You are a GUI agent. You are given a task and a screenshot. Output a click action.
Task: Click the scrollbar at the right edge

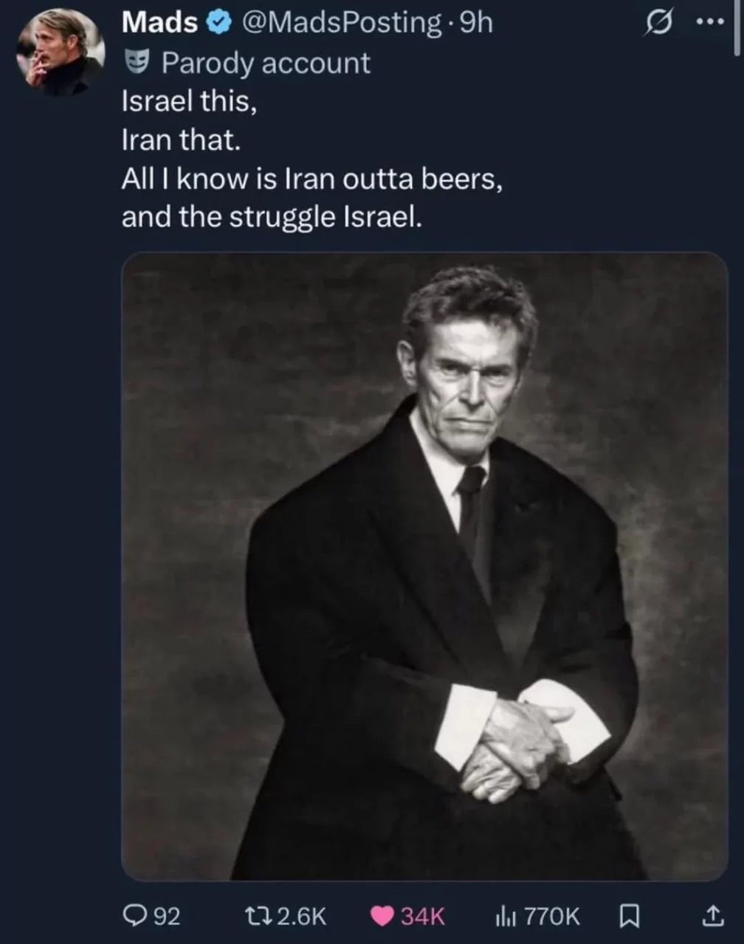pyautogui.click(x=739, y=28)
